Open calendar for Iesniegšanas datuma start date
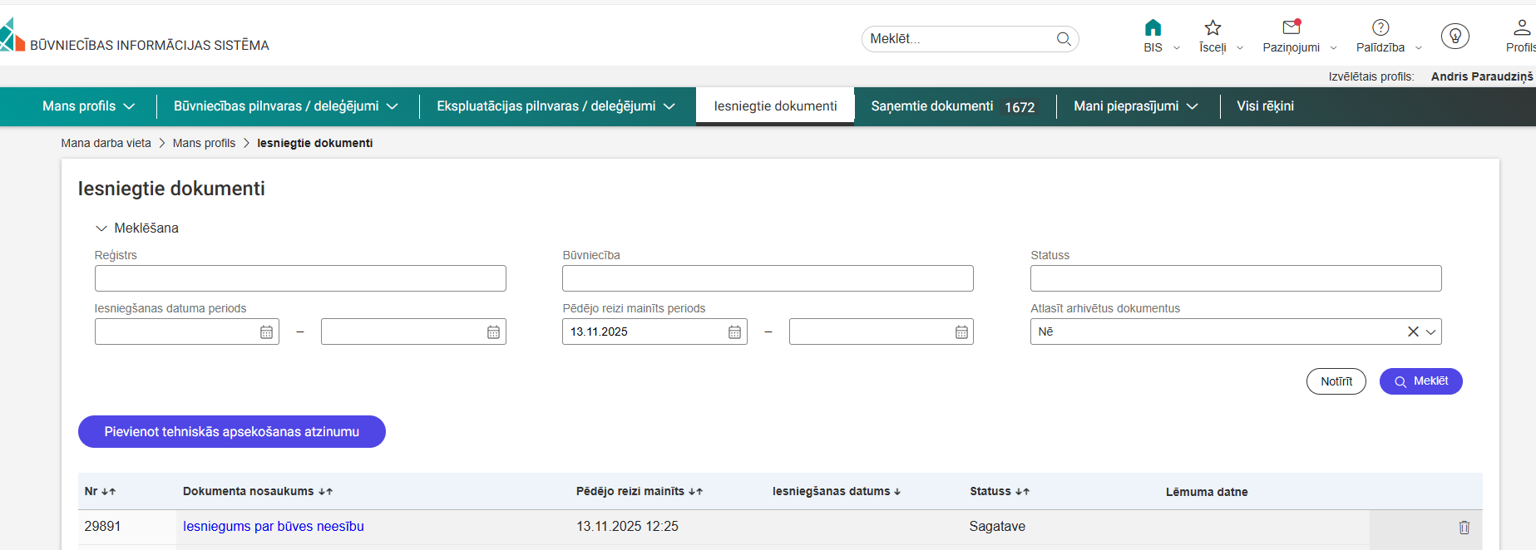Viewport: 1536px width, 550px height. click(266, 332)
